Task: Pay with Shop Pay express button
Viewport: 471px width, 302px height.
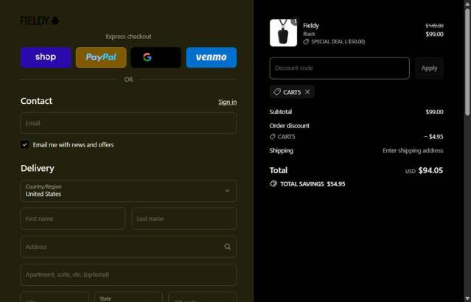Action: (46, 57)
